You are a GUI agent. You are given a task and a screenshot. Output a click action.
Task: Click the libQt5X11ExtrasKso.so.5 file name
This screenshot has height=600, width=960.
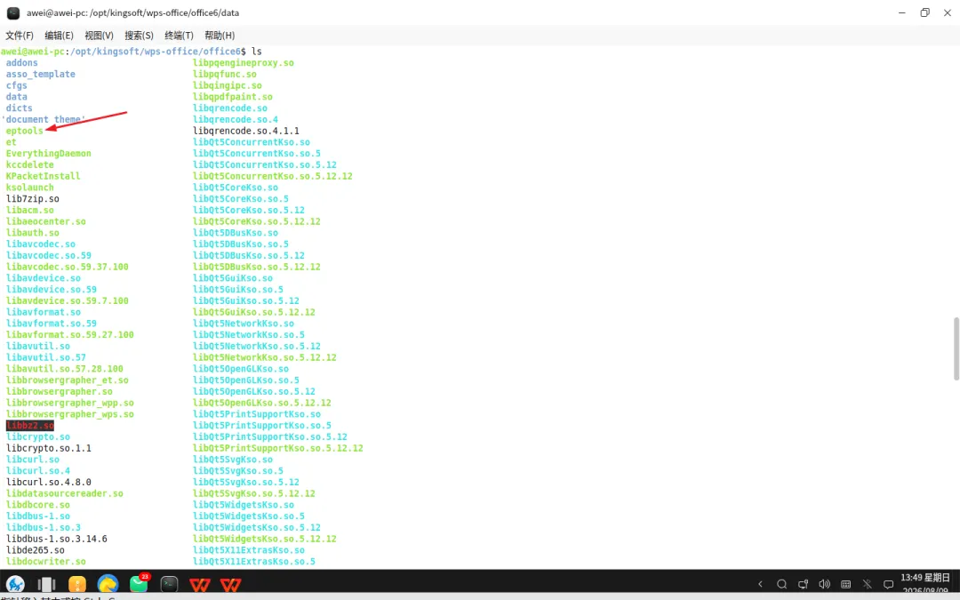254,562
